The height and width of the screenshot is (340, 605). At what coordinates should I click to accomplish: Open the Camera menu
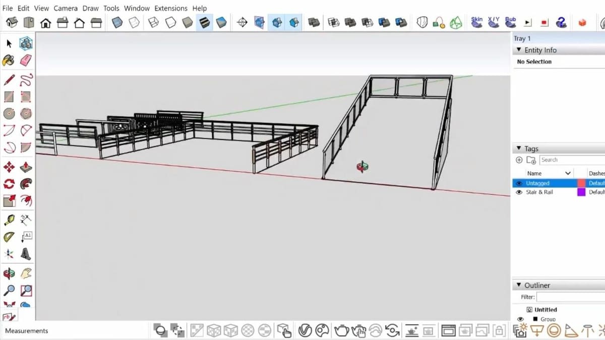[x=66, y=8]
